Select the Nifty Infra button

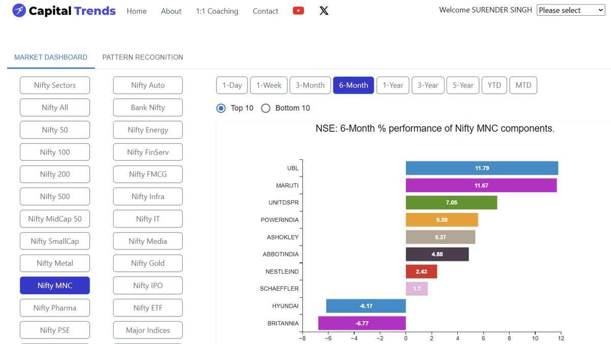148,196
